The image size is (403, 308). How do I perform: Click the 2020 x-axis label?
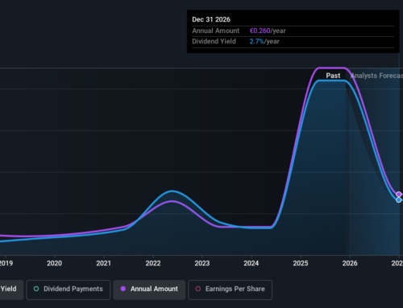click(x=55, y=263)
